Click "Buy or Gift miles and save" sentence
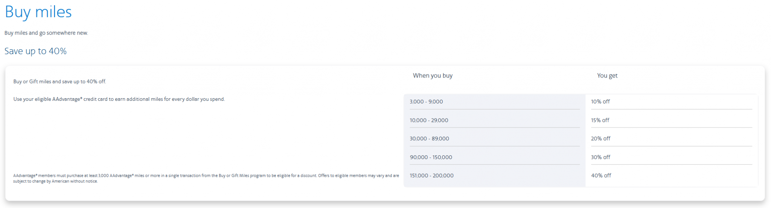 point(59,82)
